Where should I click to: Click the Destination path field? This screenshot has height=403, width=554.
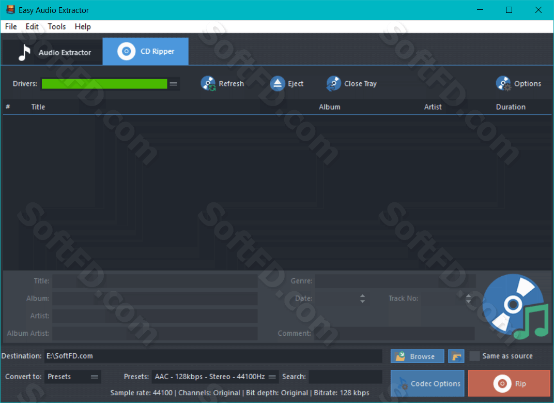(x=213, y=356)
